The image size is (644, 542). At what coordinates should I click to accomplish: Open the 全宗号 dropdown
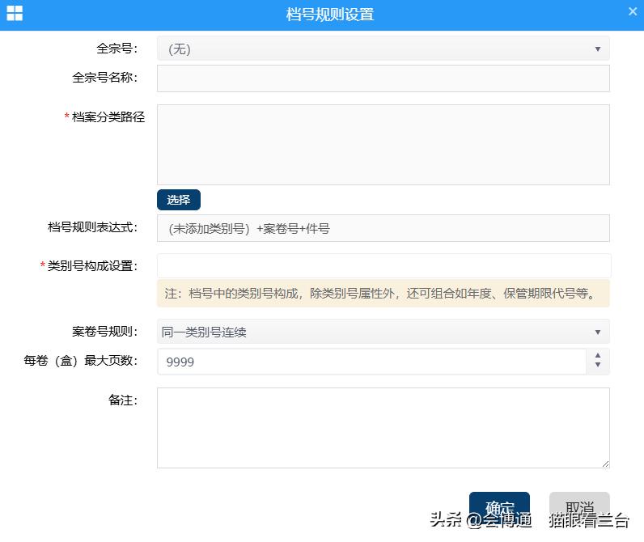[383, 49]
